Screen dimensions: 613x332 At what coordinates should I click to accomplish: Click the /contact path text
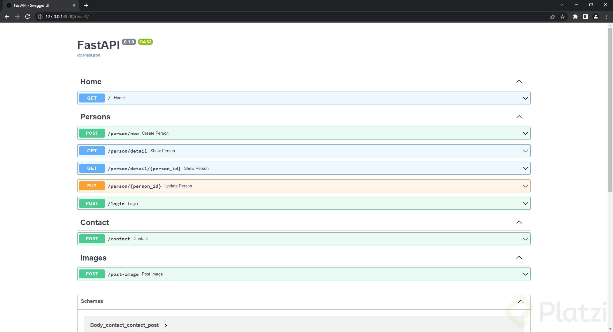(x=119, y=239)
